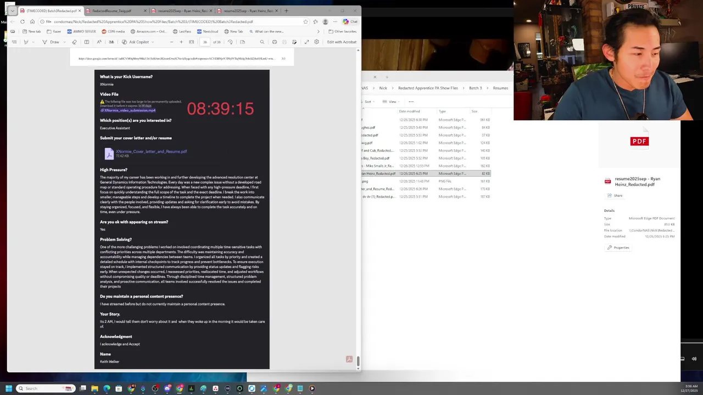Print the PDF document
Image resolution: width=703 pixels, height=395 pixels.
[275, 42]
